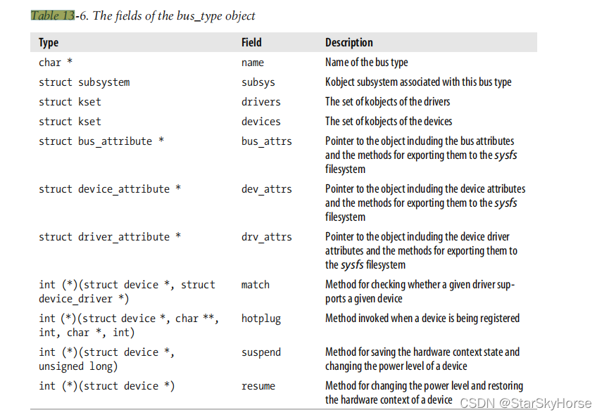Select the "struct bus_attribute *" type text
The height and width of the screenshot is (417, 602).
click(101, 141)
